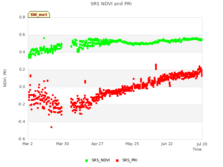Viewport: 223px width, 167px height.
Task: Click the NDVI, PRI y-axis label
Action: 5,78
